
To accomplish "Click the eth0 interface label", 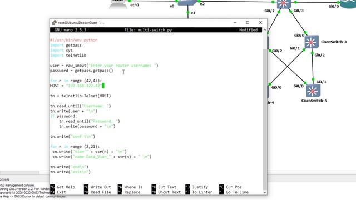I will point(135,5).
